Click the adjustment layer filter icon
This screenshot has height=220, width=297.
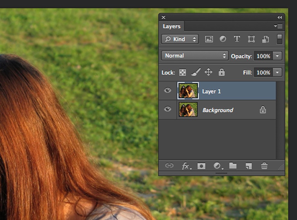point(223,39)
